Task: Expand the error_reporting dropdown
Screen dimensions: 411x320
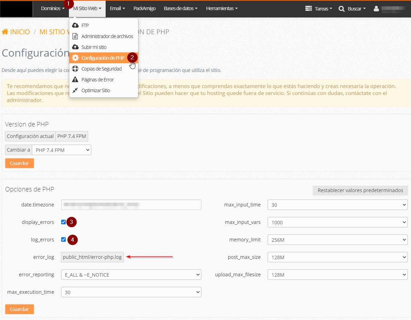Action: pos(131,275)
